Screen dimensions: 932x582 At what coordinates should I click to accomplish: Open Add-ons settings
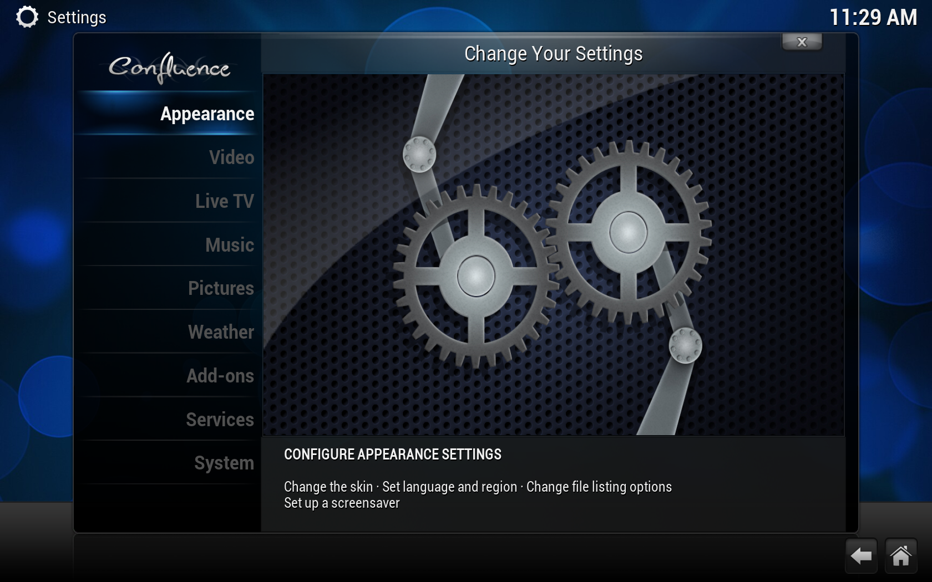pyautogui.click(x=220, y=376)
